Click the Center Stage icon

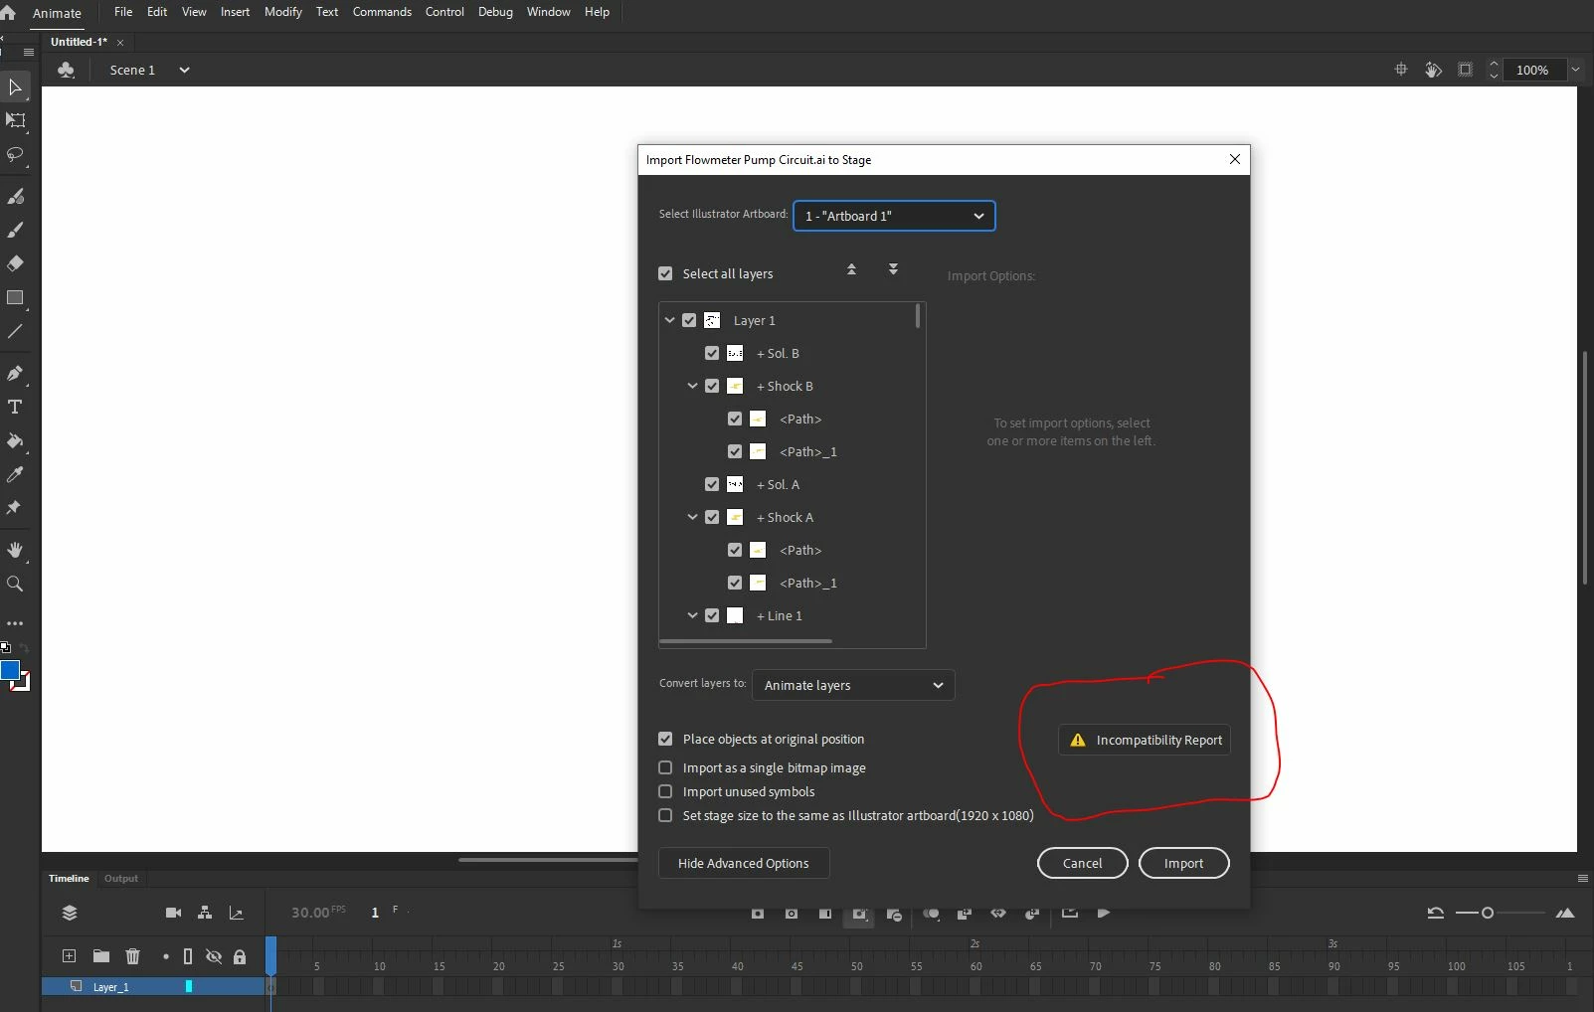(x=1401, y=70)
